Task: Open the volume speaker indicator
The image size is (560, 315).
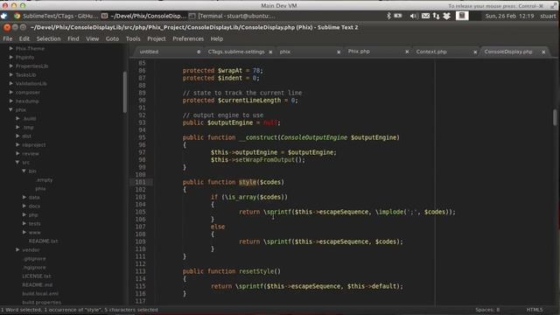Action: coord(414,16)
